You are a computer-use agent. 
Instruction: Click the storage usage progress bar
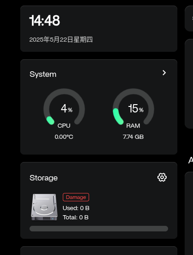pos(99,229)
